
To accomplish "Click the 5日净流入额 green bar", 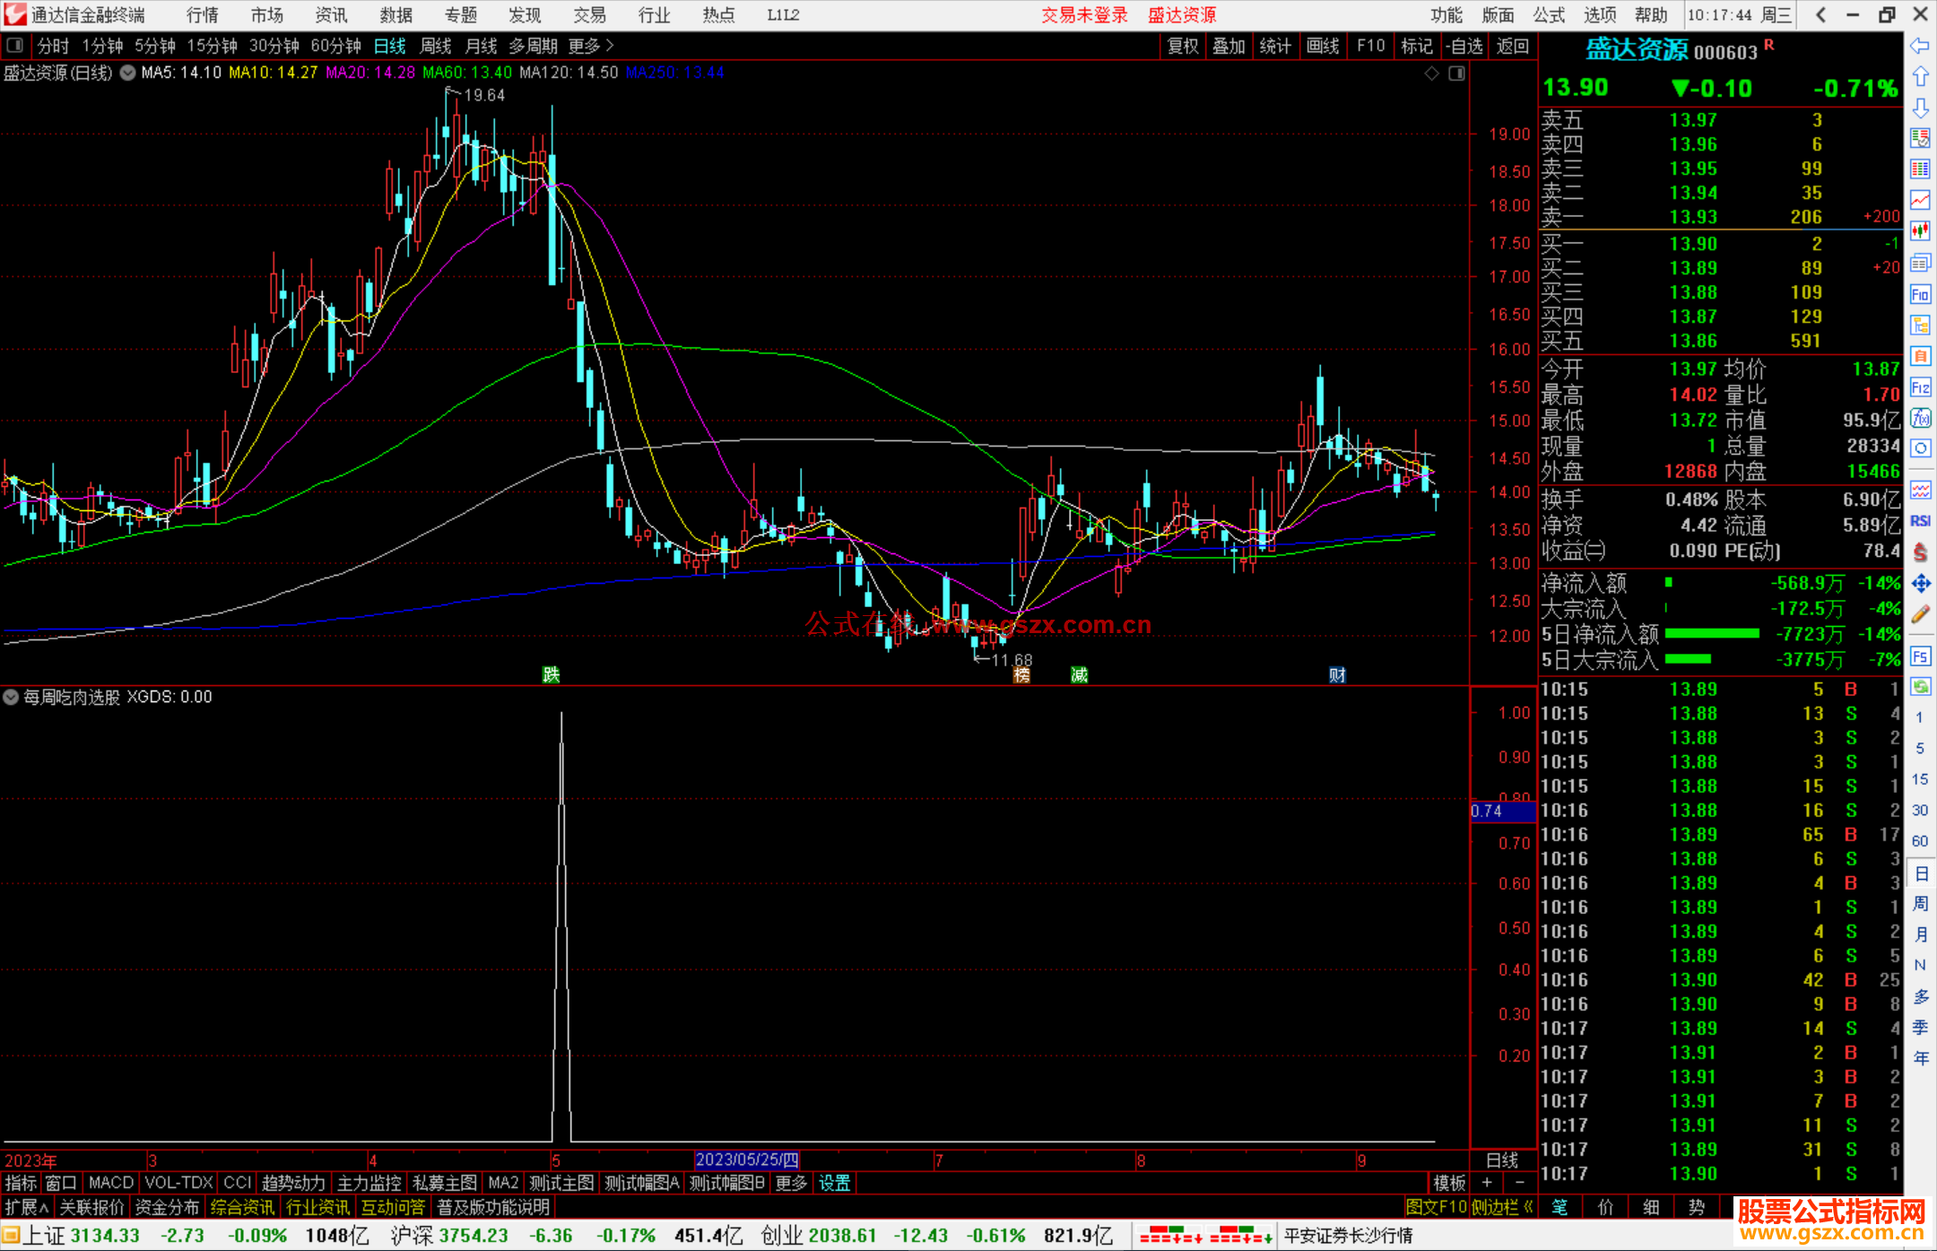I will 1711,634.
